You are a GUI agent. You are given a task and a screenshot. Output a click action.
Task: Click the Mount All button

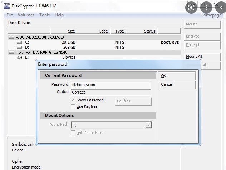[x=202, y=57]
